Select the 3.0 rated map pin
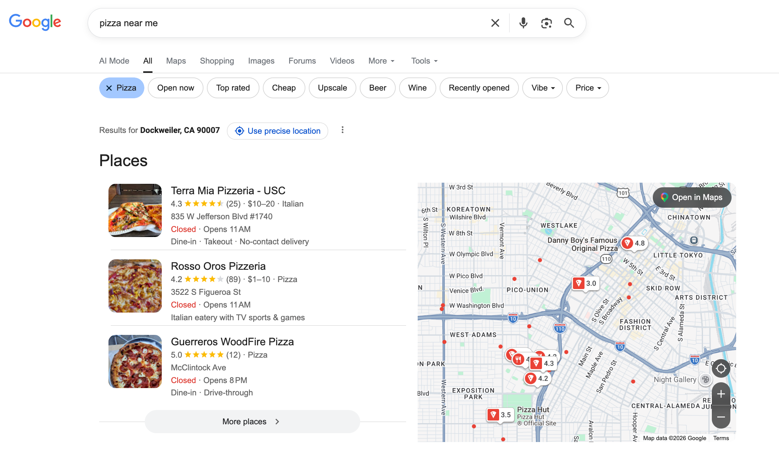779x464 pixels. point(586,284)
